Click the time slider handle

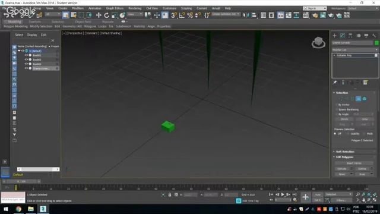(22, 181)
